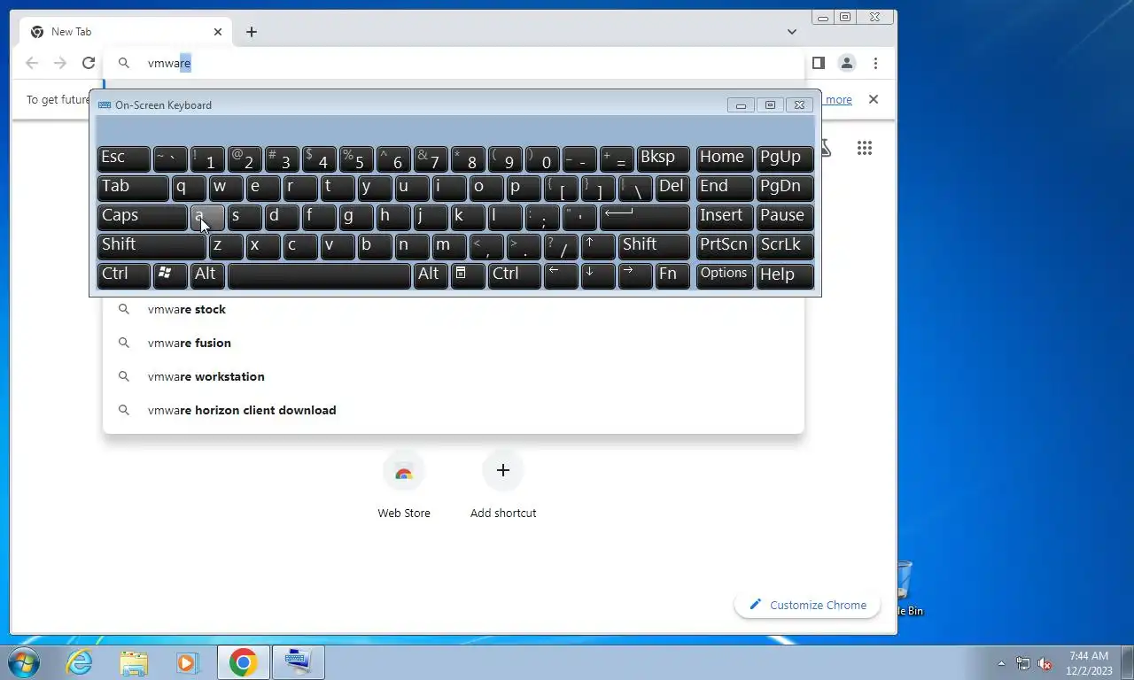Click the context menu key
The width and height of the screenshot is (1134, 680).
(468, 275)
